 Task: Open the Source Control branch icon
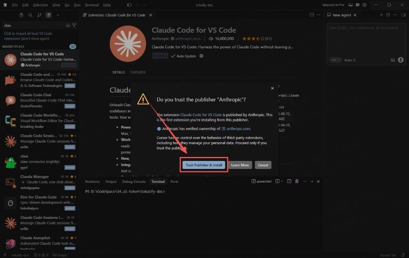40,15
